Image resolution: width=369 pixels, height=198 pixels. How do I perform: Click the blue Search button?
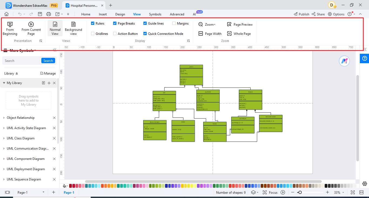click(48, 61)
